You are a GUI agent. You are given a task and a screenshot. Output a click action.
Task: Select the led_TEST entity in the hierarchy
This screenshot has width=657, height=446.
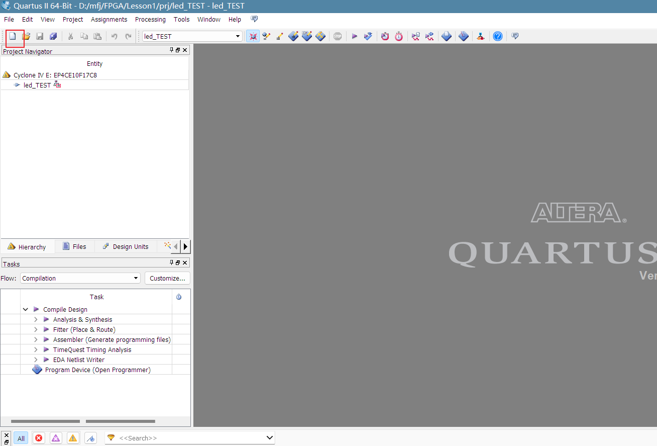37,85
